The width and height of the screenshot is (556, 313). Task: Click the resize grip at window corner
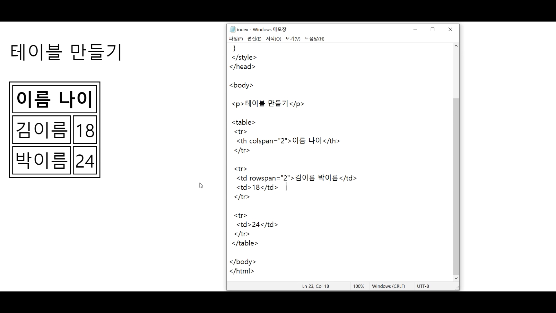tap(457, 288)
